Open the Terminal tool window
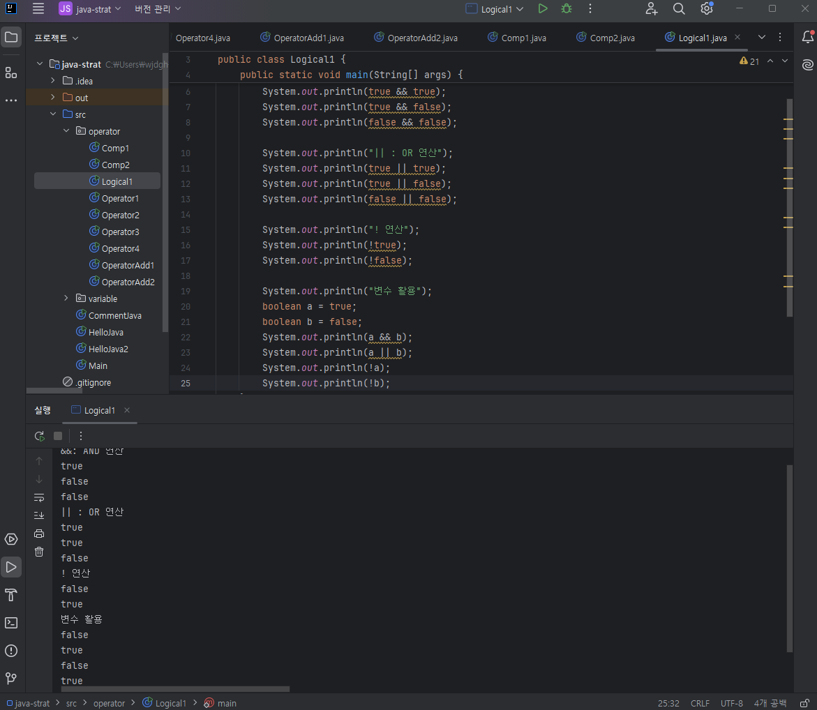Viewport: 817px width, 710px height. point(11,623)
